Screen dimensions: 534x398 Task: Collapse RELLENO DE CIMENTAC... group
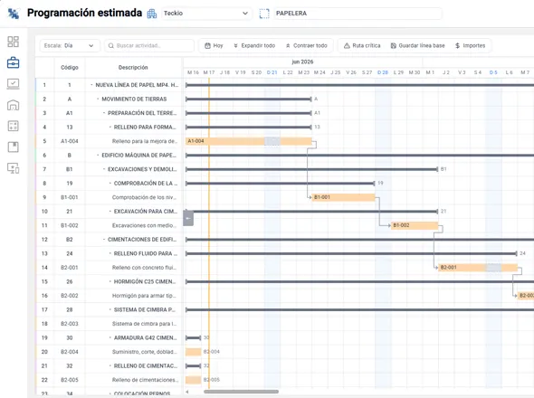(110, 366)
